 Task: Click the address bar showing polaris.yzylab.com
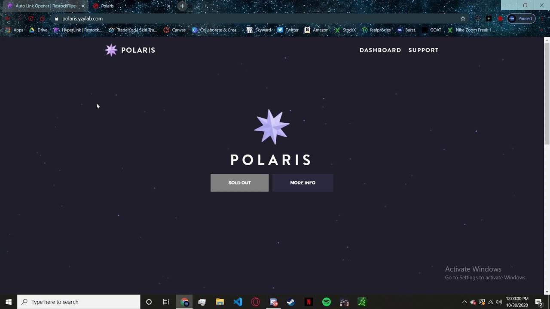258,18
